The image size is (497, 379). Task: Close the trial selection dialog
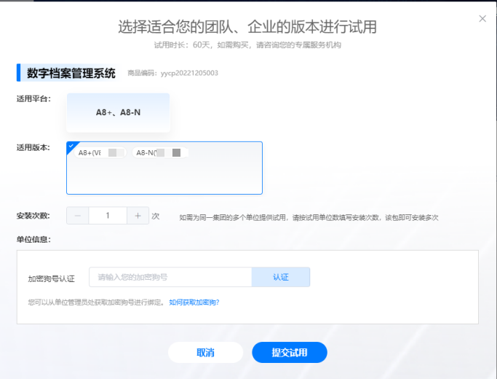[x=482, y=19]
